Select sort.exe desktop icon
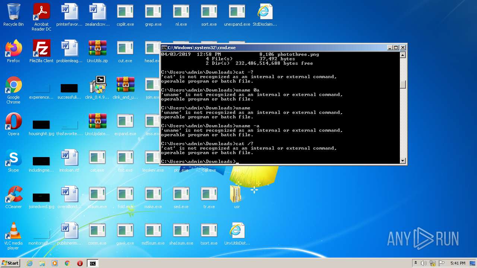The width and height of the screenshot is (477, 268). pyautogui.click(x=209, y=15)
